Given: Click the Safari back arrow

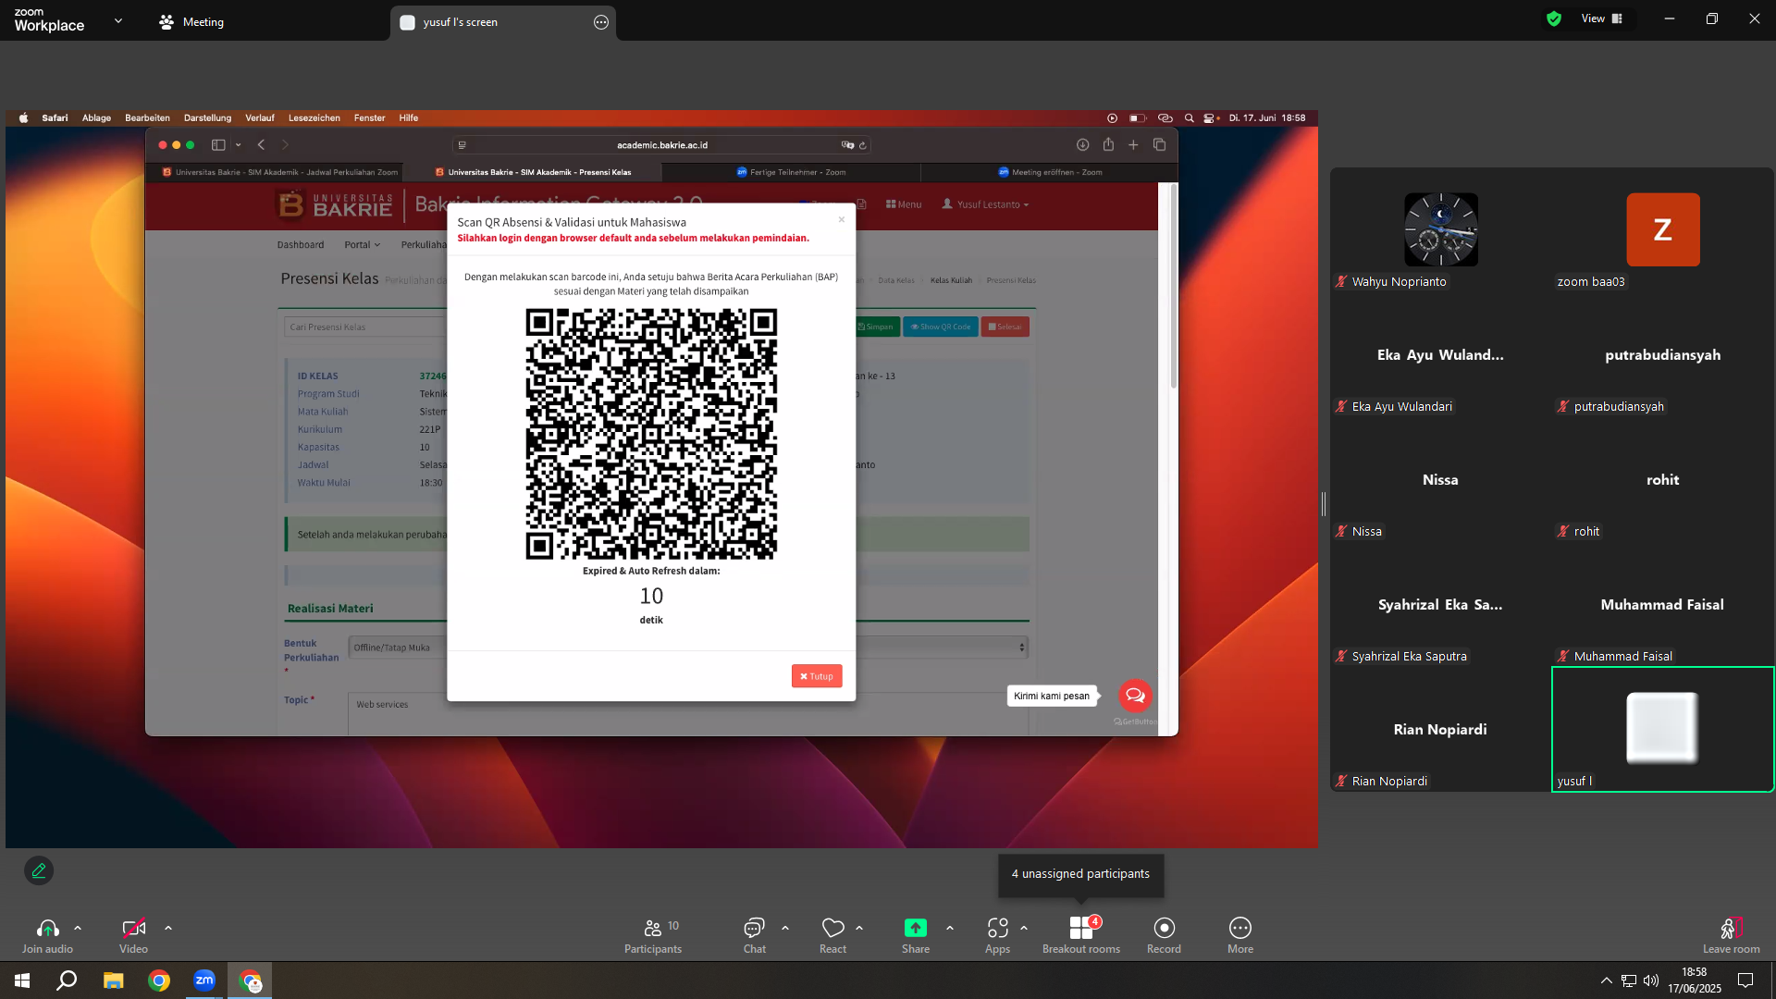Looking at the screenshot, I should pos(262,145).
